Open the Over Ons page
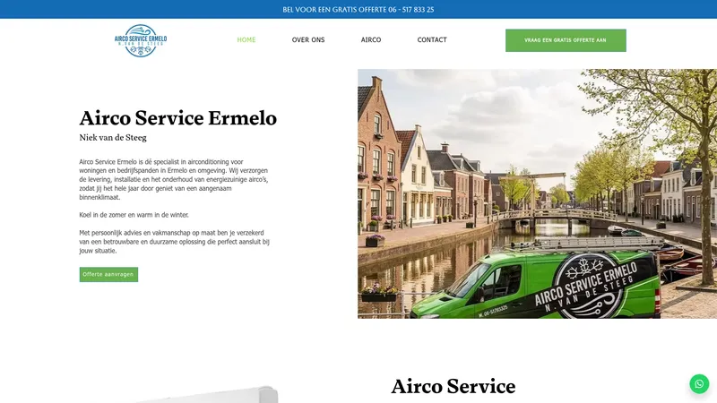 pyautogui.click(x=308, y=39)
